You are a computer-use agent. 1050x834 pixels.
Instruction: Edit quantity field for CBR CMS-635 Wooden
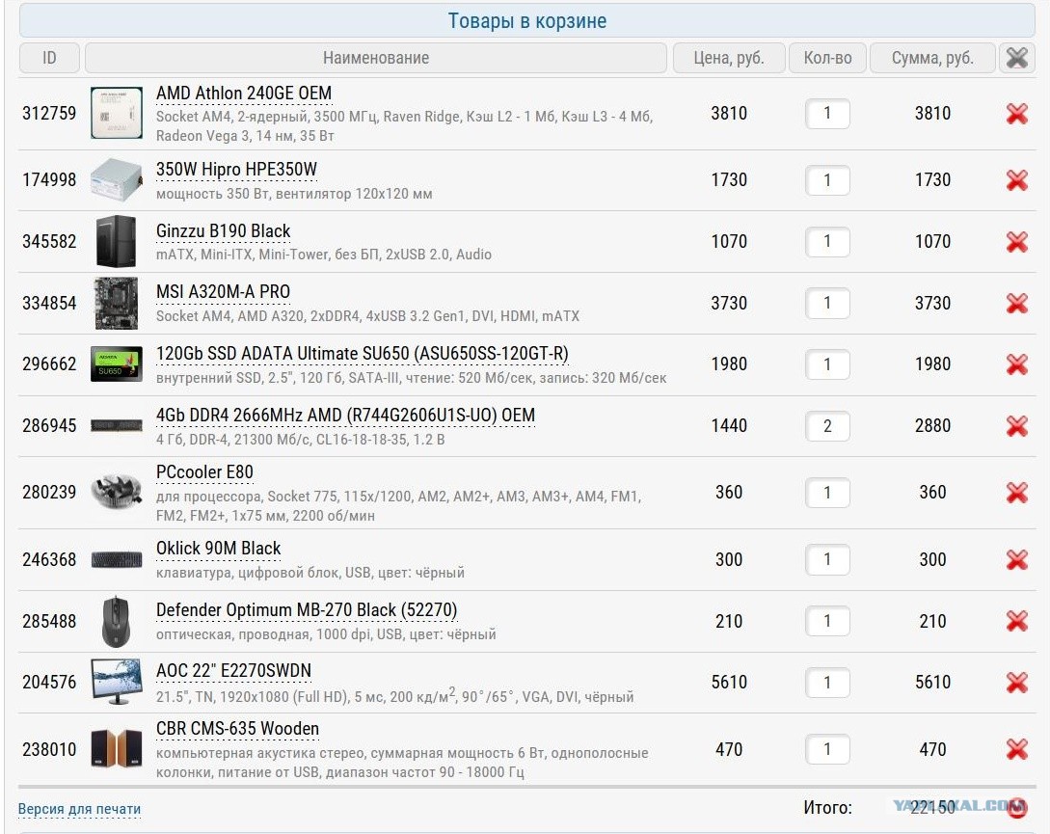point(827,749)
